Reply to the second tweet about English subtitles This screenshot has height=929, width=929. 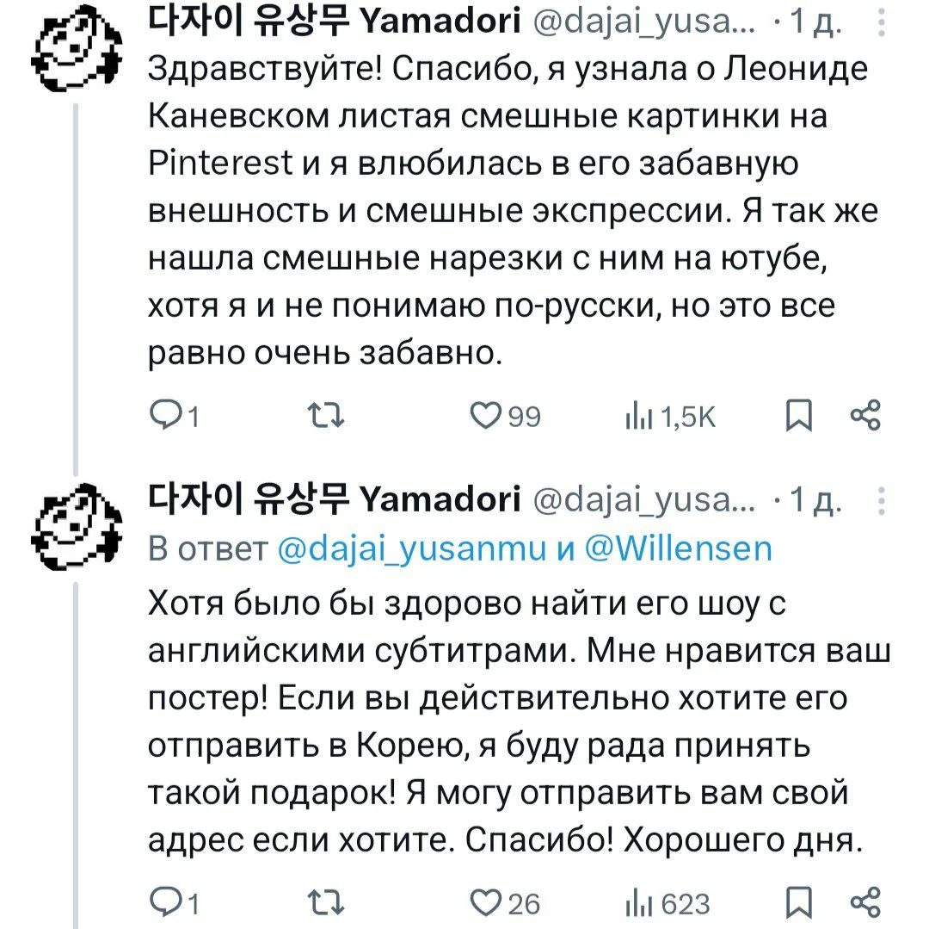pos(174,902)
